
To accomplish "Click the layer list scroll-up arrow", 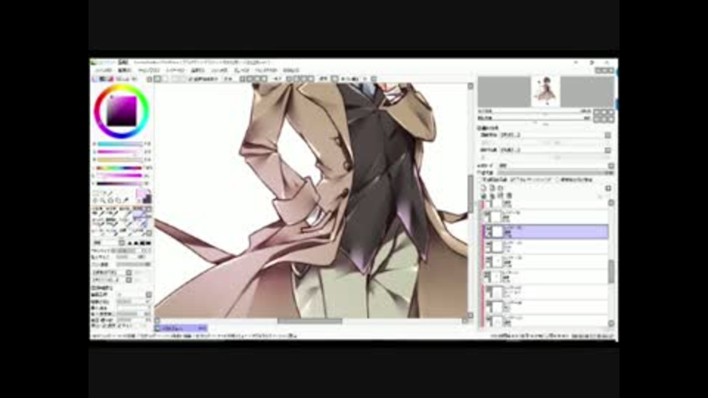I will pyautogui.click(x=611, y=203).
